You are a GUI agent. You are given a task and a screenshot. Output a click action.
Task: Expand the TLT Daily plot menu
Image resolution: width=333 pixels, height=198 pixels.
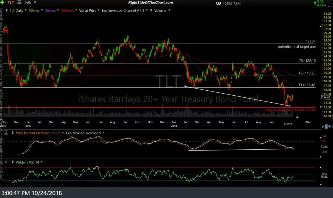pyautogui.click(x=26, y=10)
